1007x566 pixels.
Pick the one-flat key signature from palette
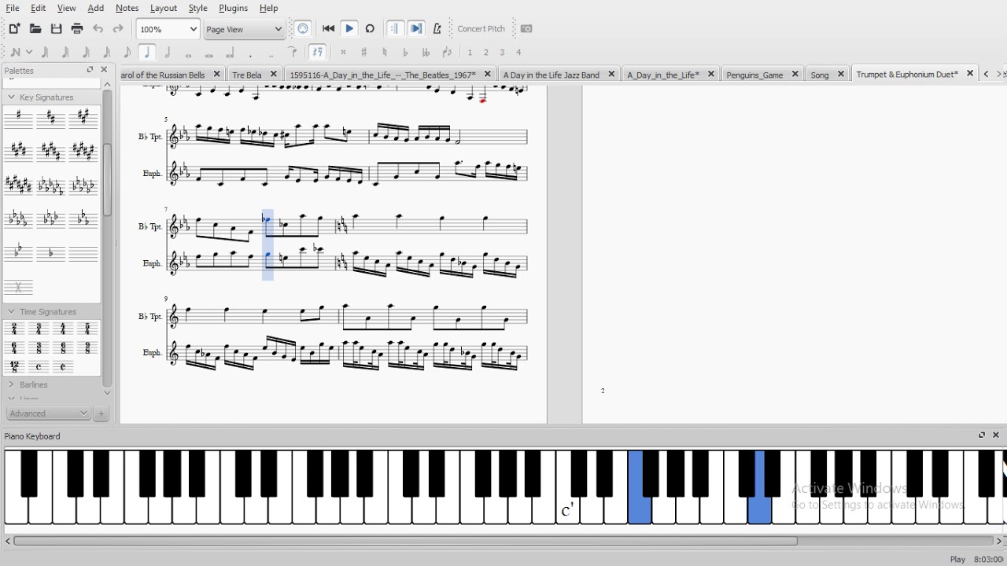(x=51, y=253)
